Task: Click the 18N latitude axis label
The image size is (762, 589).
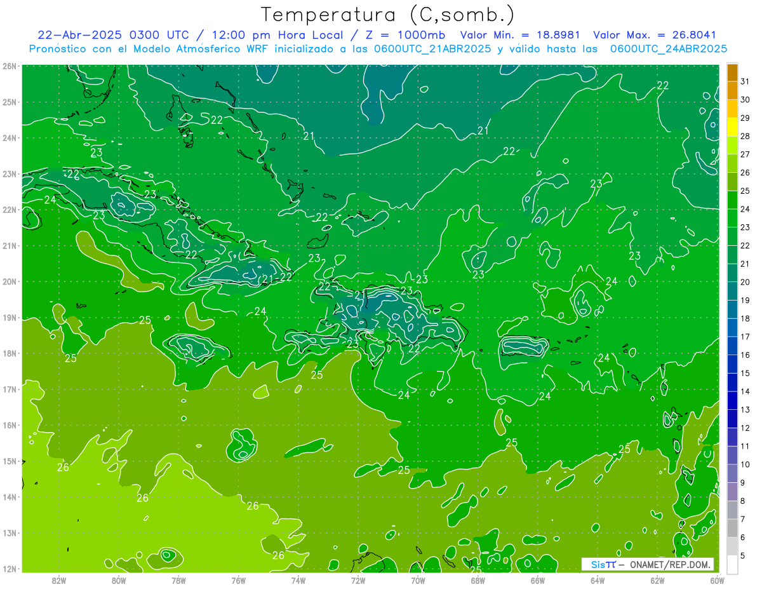Action: point(10,353)
